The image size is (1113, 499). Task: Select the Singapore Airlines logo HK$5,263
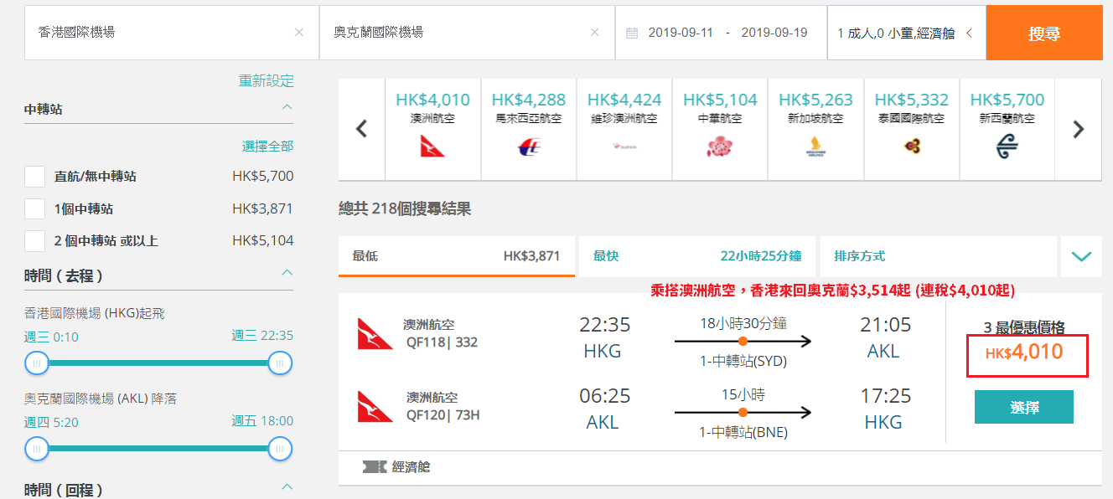[x=815, y=147]
